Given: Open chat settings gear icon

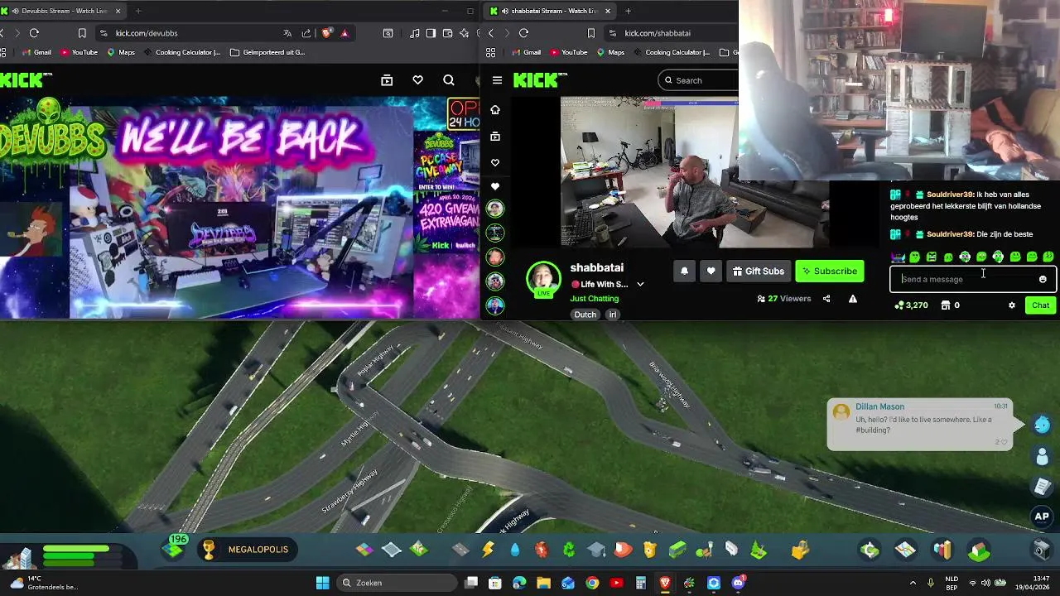Looking at the screenshot, I should [1011, 305].
